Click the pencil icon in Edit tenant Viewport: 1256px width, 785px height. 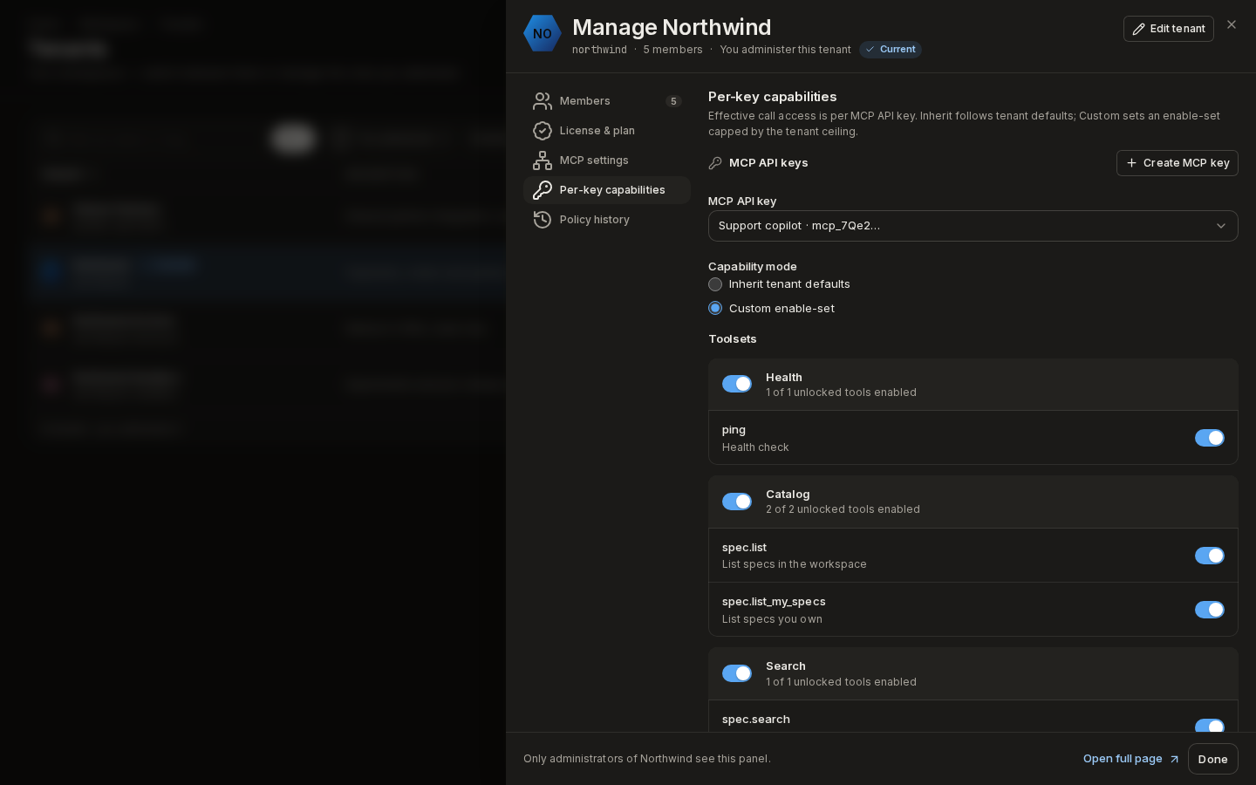(1138, 29)
